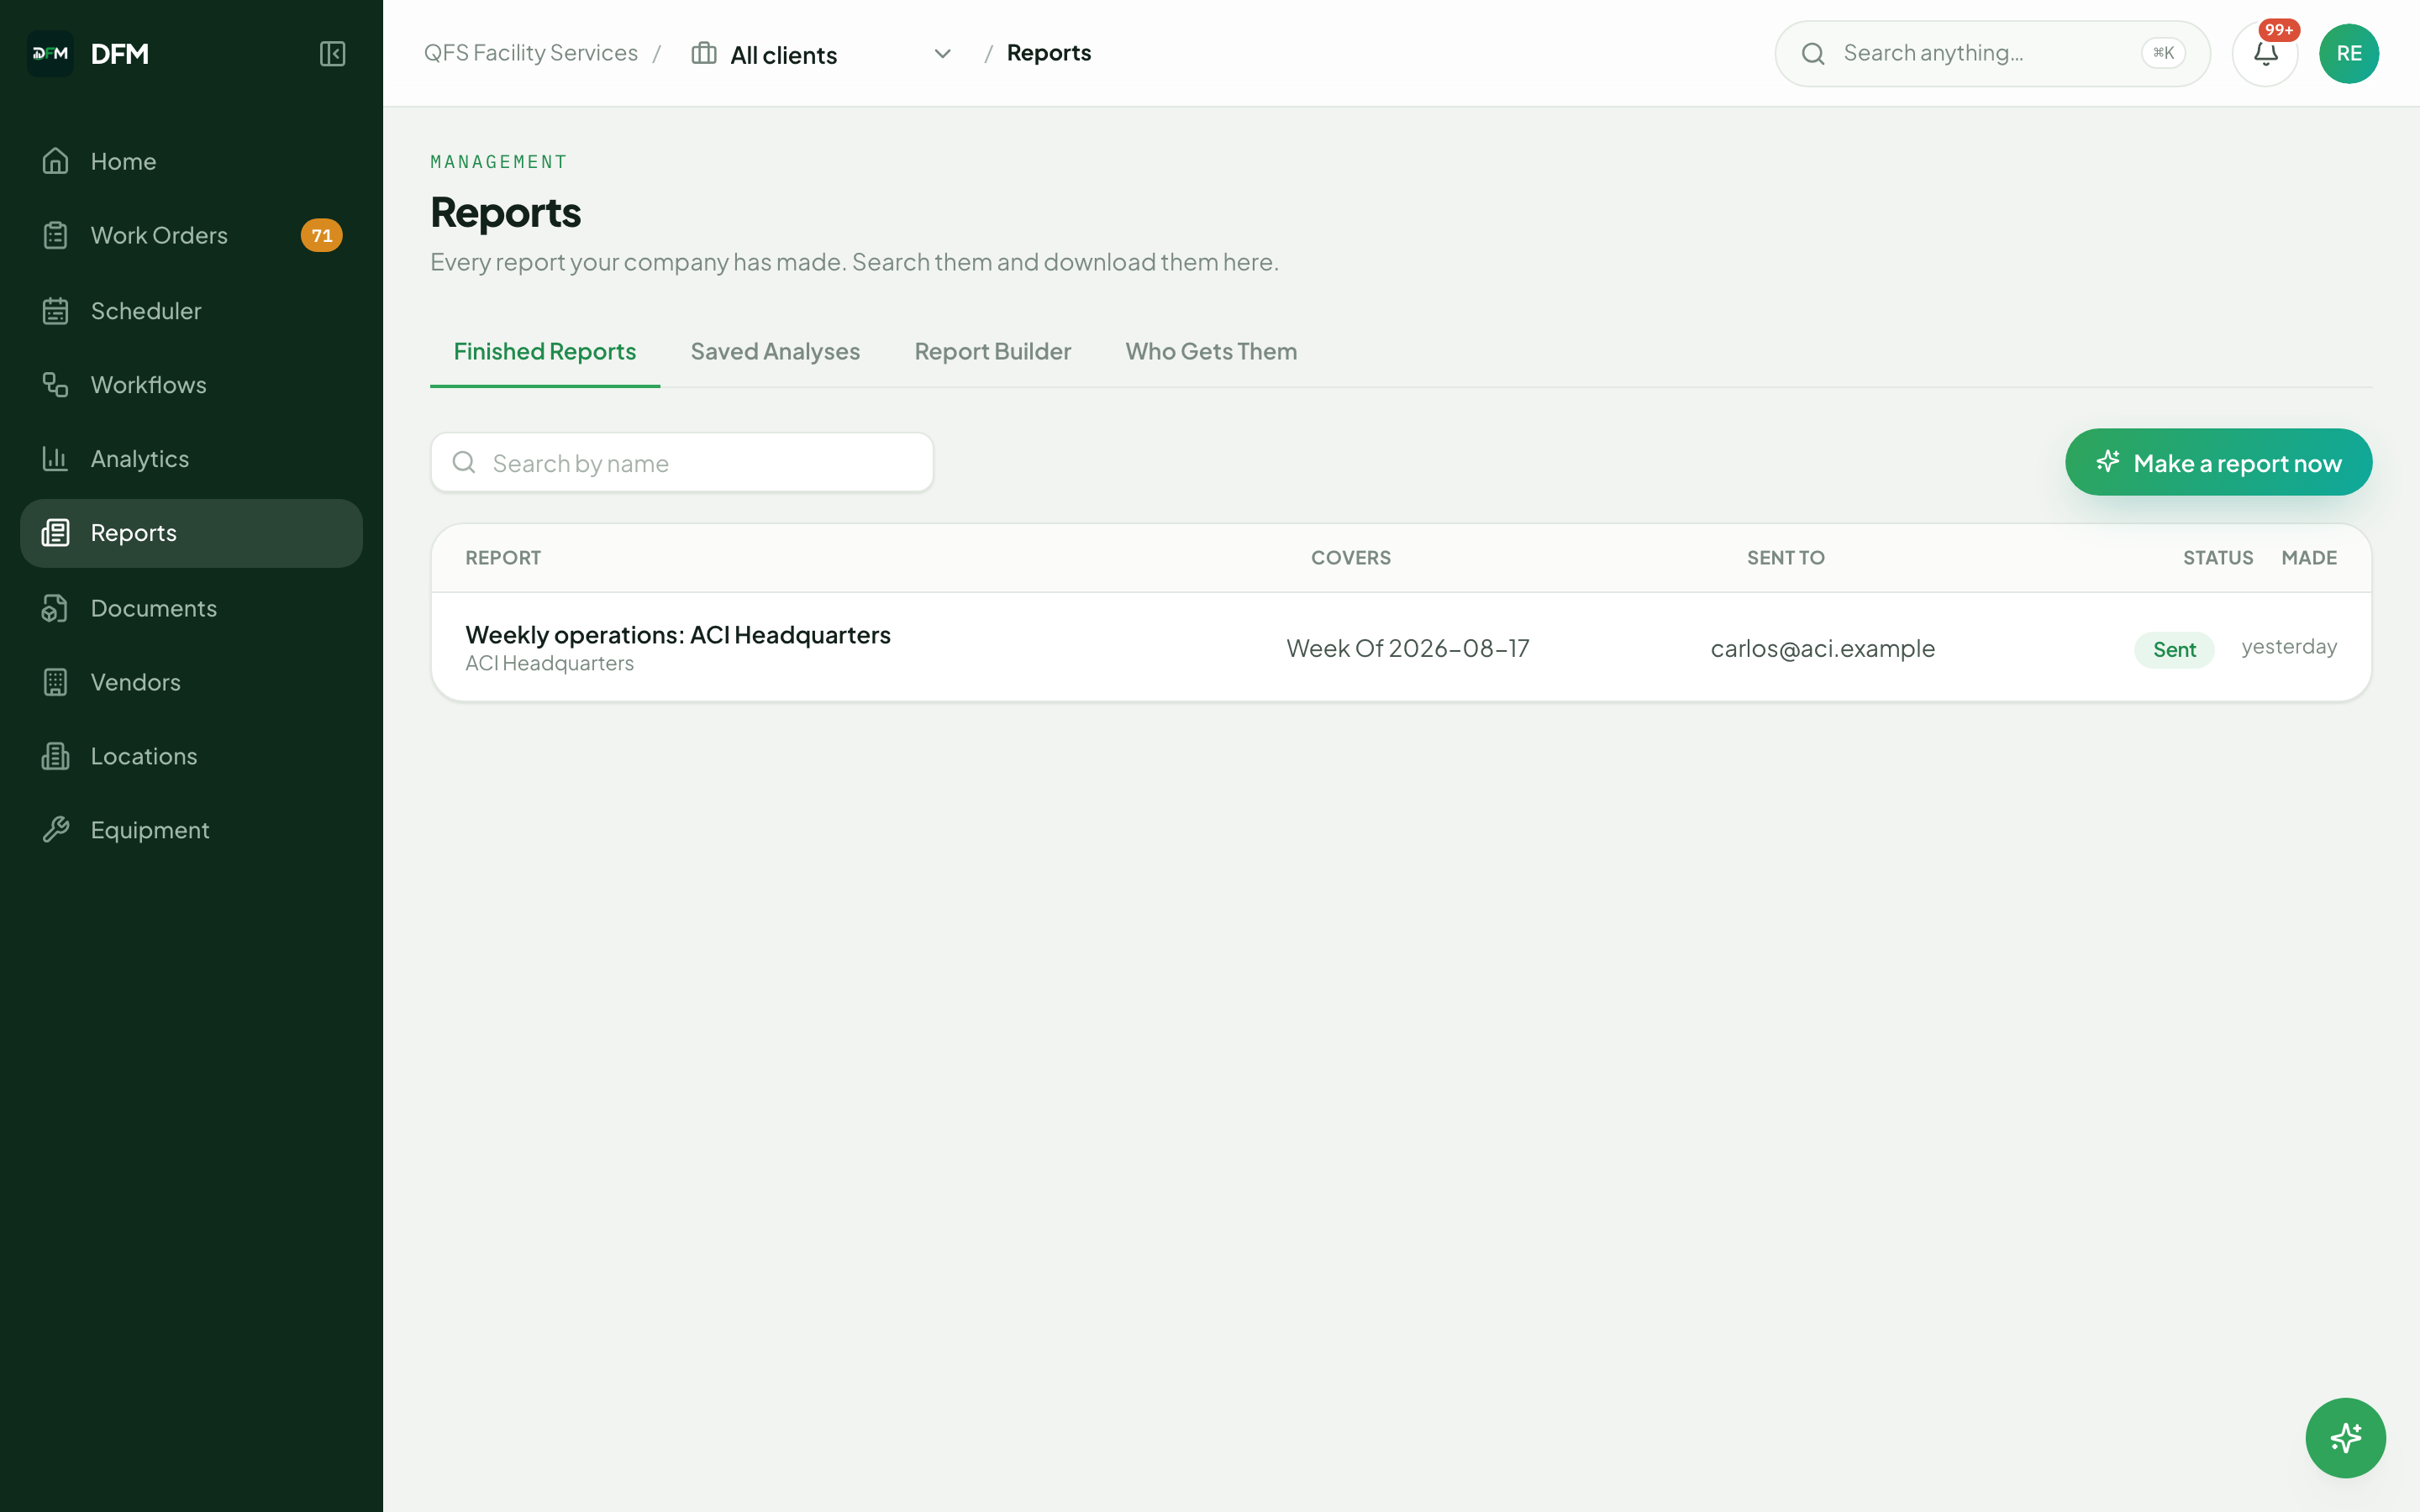This screenshot has width=2420, height=1512.
Task: Click the Documents file icon
Action: point(56,608)
